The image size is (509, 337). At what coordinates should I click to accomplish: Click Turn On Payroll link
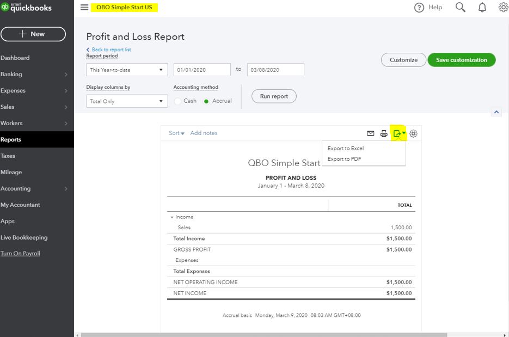(20, 254)
